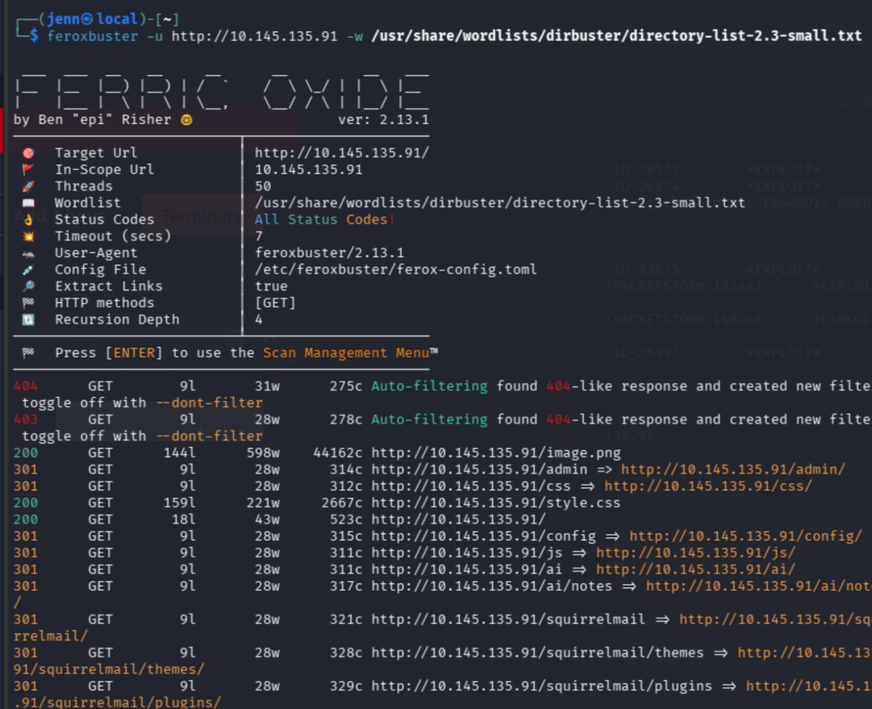Click the squirrelmail/plugins source URL

point(542,686)
